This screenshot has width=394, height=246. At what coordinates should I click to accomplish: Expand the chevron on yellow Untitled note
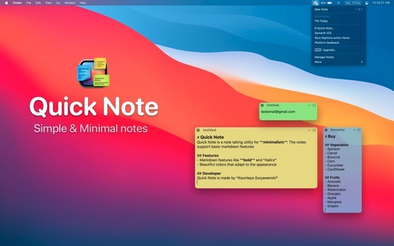tap(309, 130)
